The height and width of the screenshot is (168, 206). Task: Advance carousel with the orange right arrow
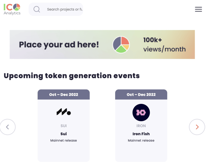coord(197,127)
